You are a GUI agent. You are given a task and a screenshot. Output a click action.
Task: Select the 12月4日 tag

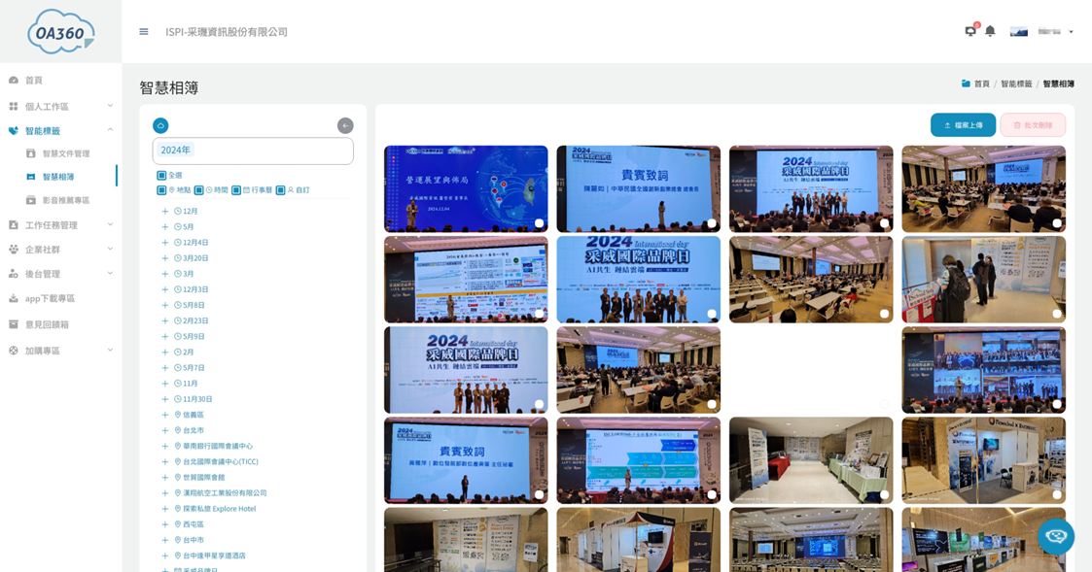pos(195,243)
